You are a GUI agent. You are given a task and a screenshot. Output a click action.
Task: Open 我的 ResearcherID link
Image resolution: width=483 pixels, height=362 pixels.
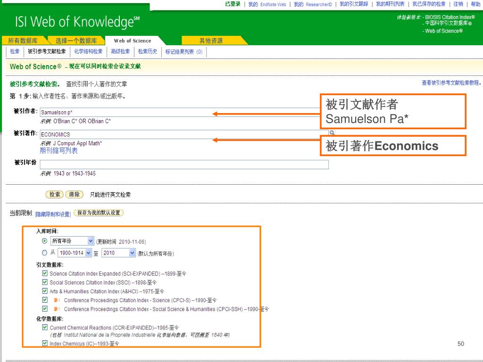click(313, 4)
